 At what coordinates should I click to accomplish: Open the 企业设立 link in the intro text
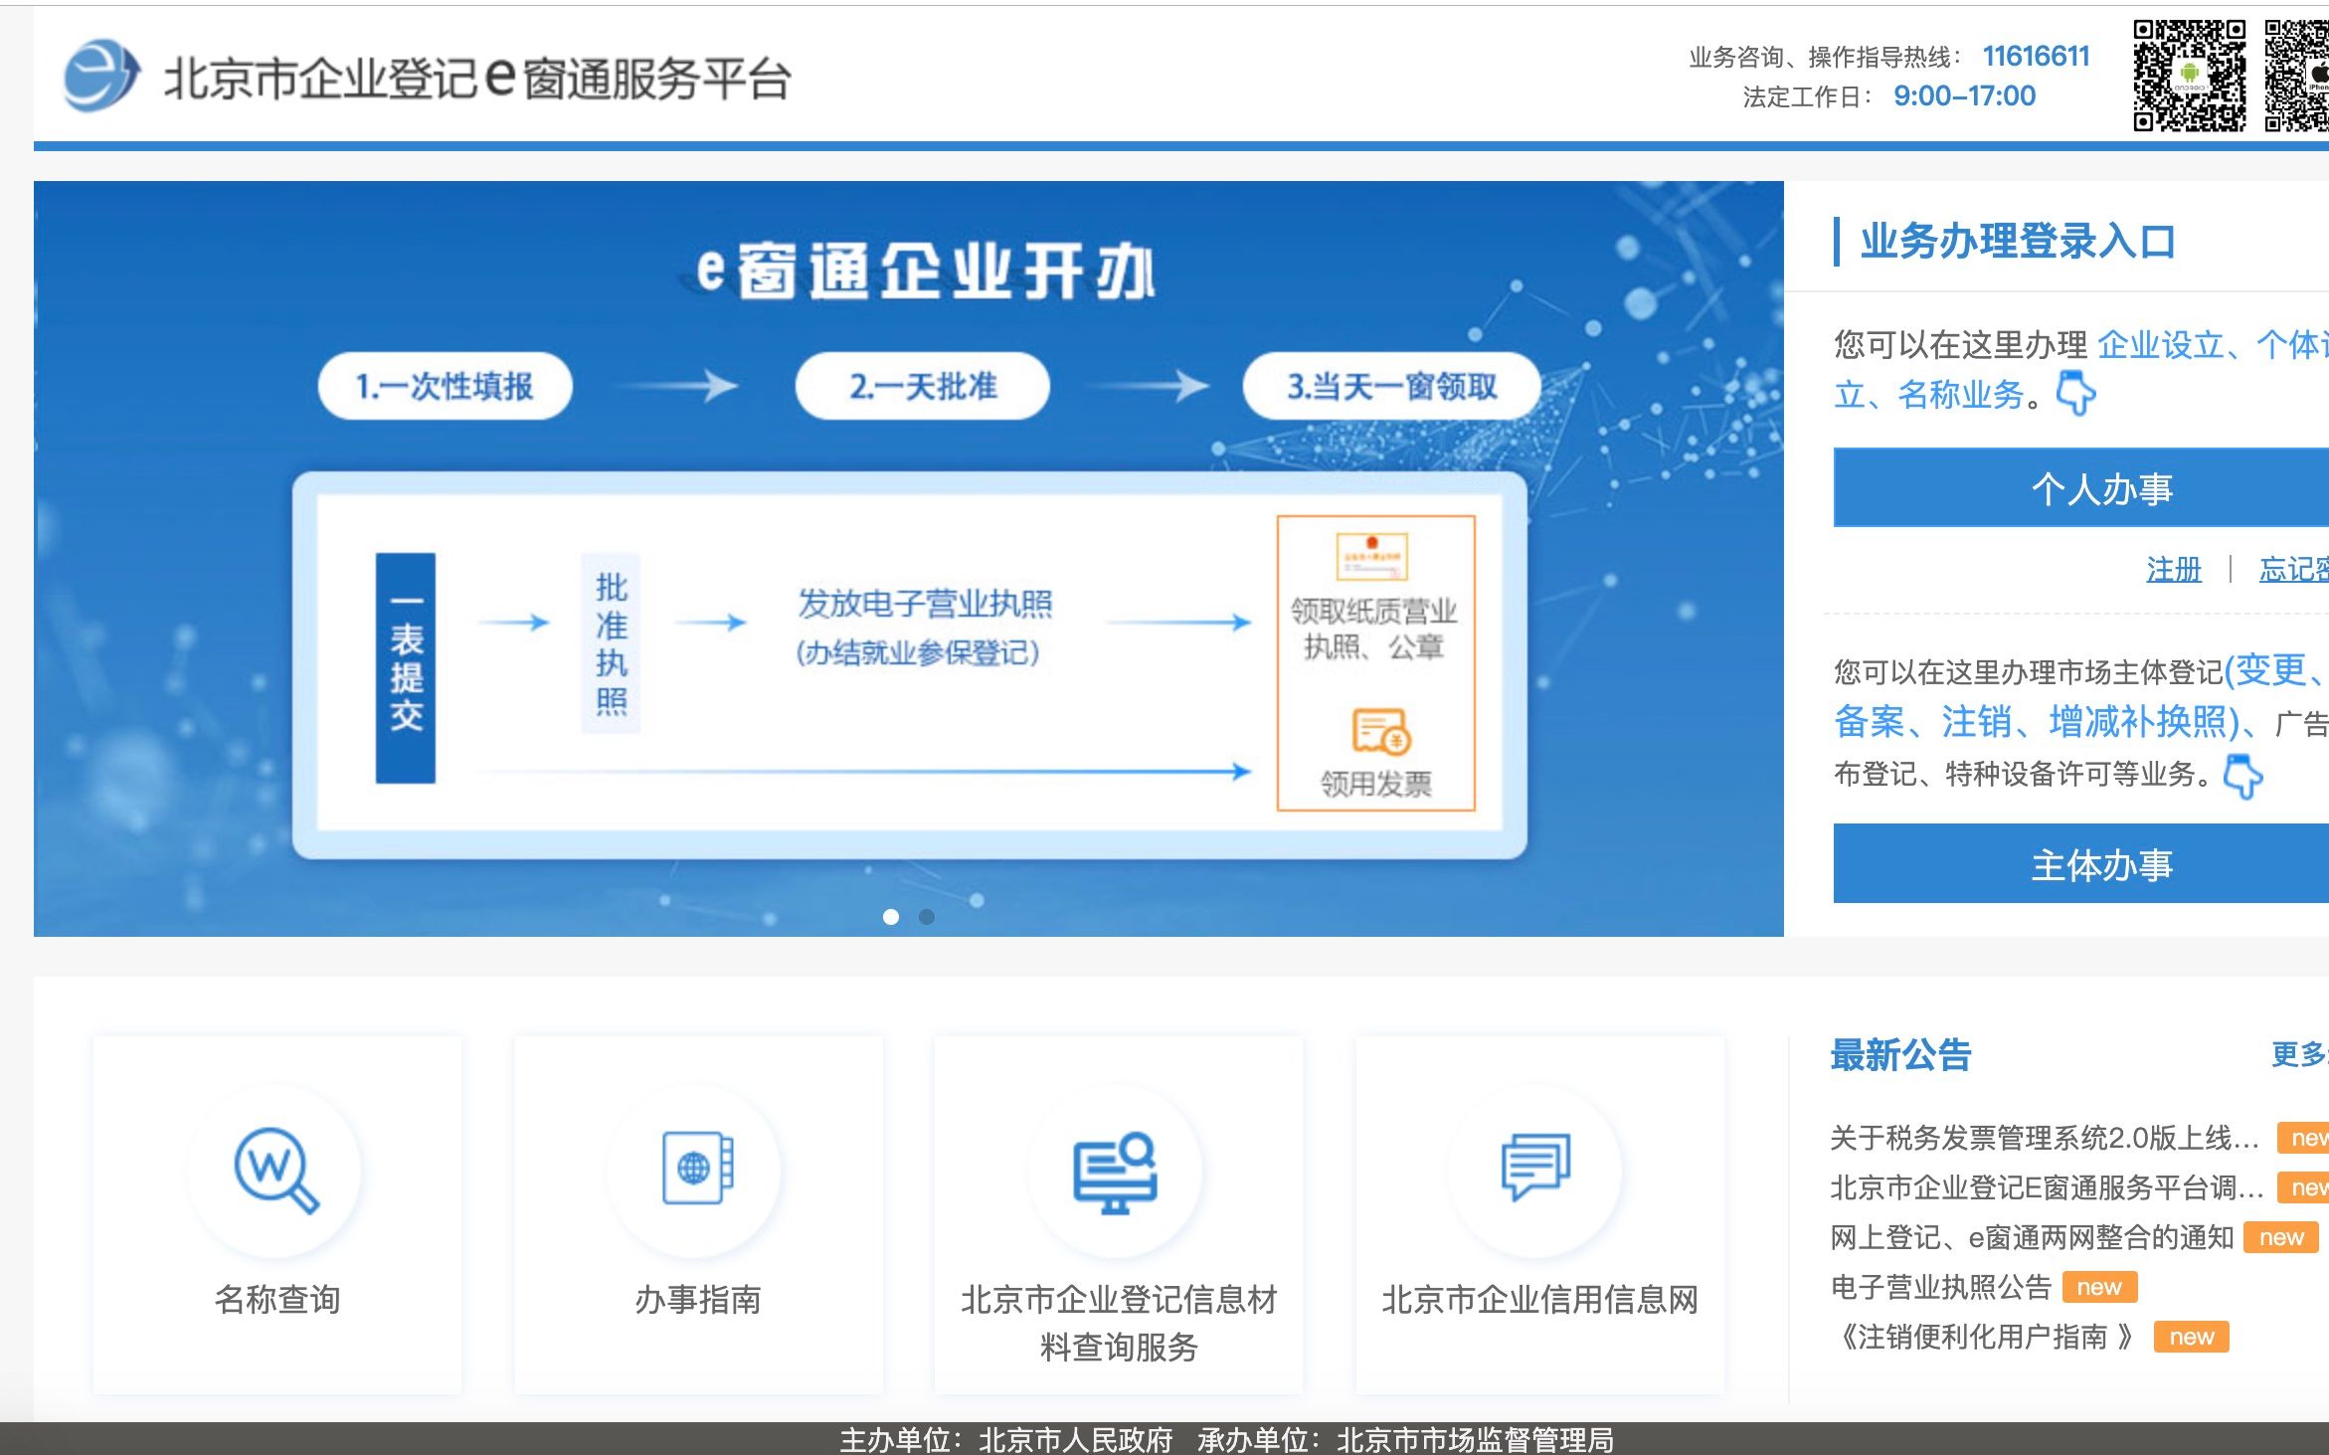pyautogui.click(x=2163, y=345)
